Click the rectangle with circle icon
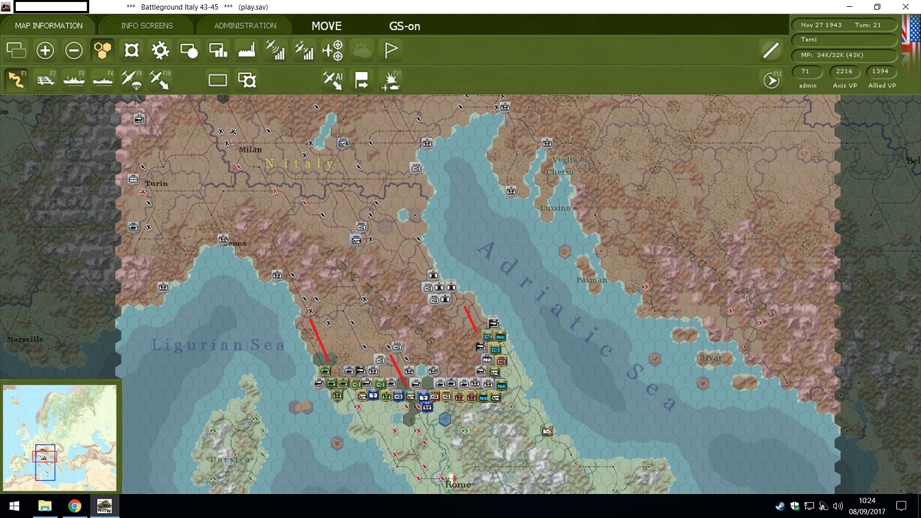The width and height of the screenshot is (921, 518). (189, 50)
